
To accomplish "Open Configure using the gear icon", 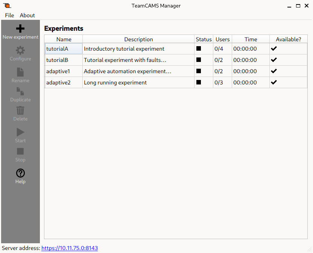I will point(20,50).
